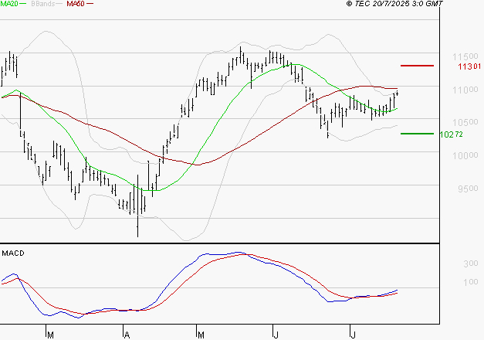Click the 9500 price axis label

pos(468,189)
